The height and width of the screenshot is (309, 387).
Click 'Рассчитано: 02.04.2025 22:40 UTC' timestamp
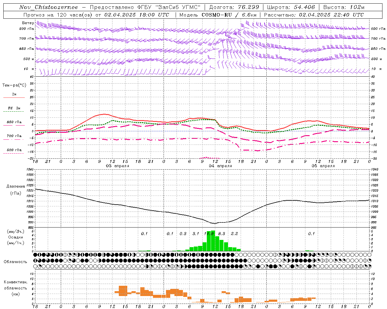pos(314,15)
